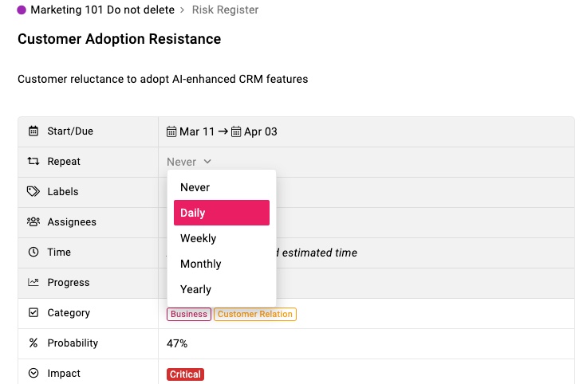Select Weekly in the repeat list
Viewport: 587px width, 384px height.
199,238
